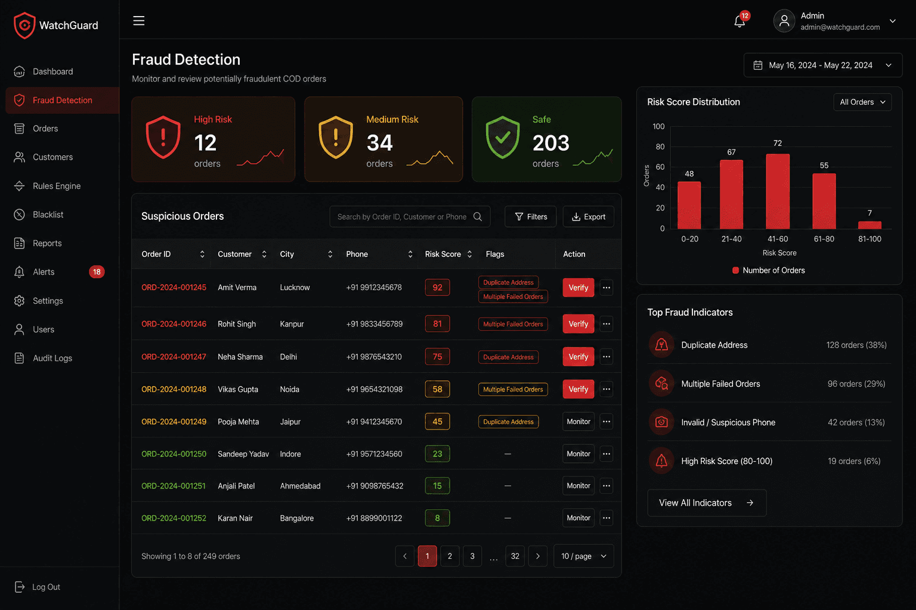Click phone number +91 9098765432

coord(375,486)
